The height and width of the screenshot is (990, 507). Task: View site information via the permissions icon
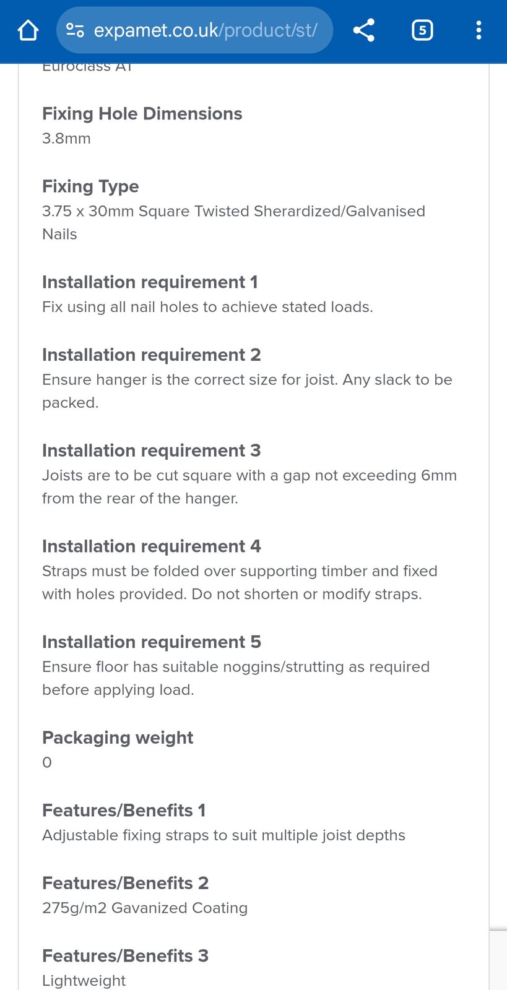(74, 30)
